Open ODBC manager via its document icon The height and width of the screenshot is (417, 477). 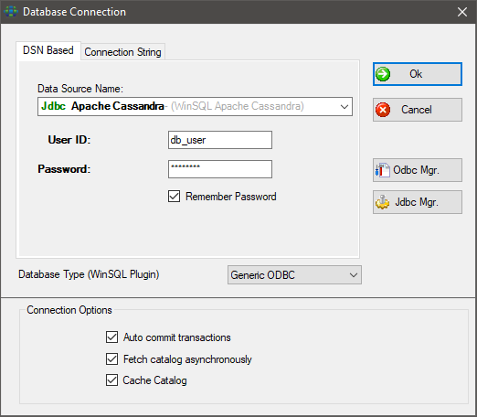(x=383, y=170)
